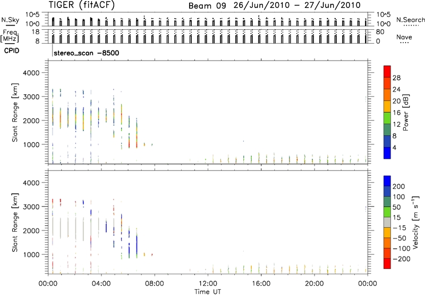Click the 4000 range tick on power panel

[x=31, y=73]
